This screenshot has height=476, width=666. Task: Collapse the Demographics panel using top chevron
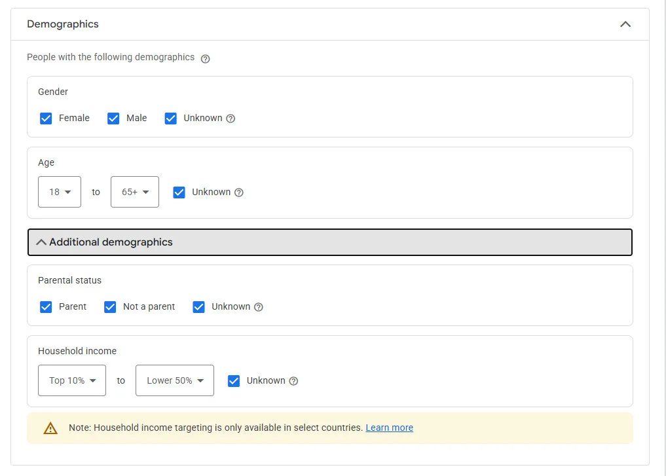(625, 24)
